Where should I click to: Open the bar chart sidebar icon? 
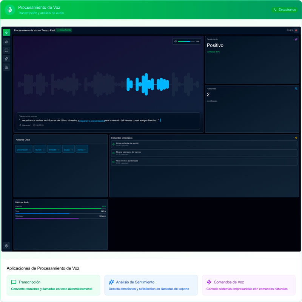coord(6,67)
